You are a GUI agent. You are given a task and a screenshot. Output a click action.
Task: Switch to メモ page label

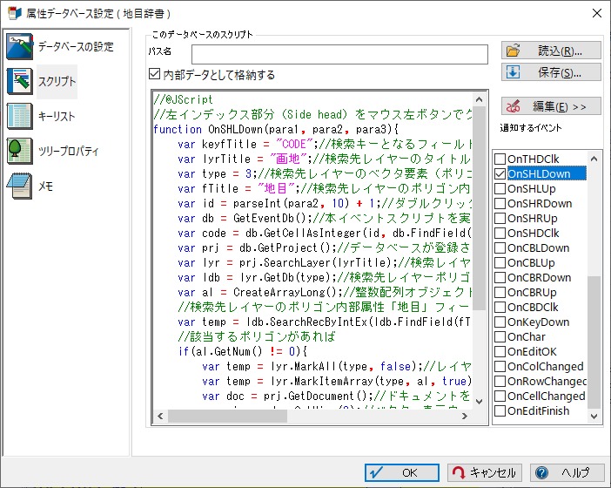pyautogui.click(x=45, y=186)
